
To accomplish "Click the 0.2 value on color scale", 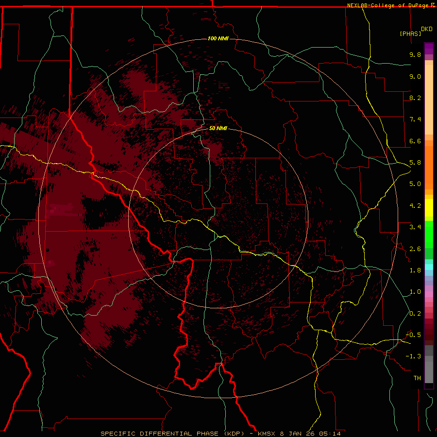I will tap(415, 314).
